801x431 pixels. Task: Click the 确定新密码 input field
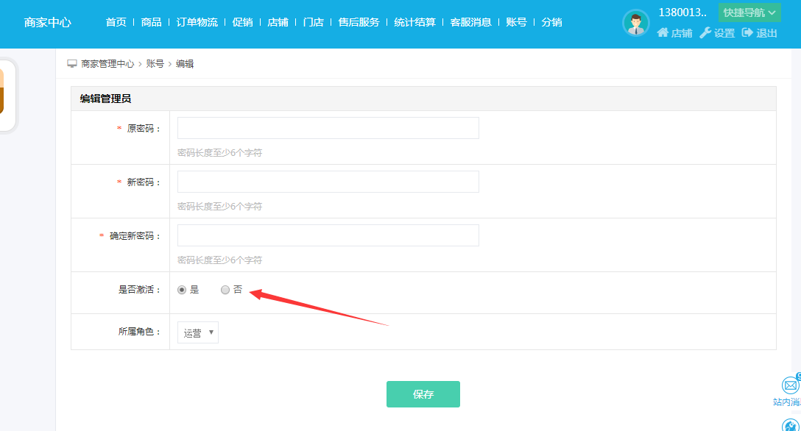[328, 235]
